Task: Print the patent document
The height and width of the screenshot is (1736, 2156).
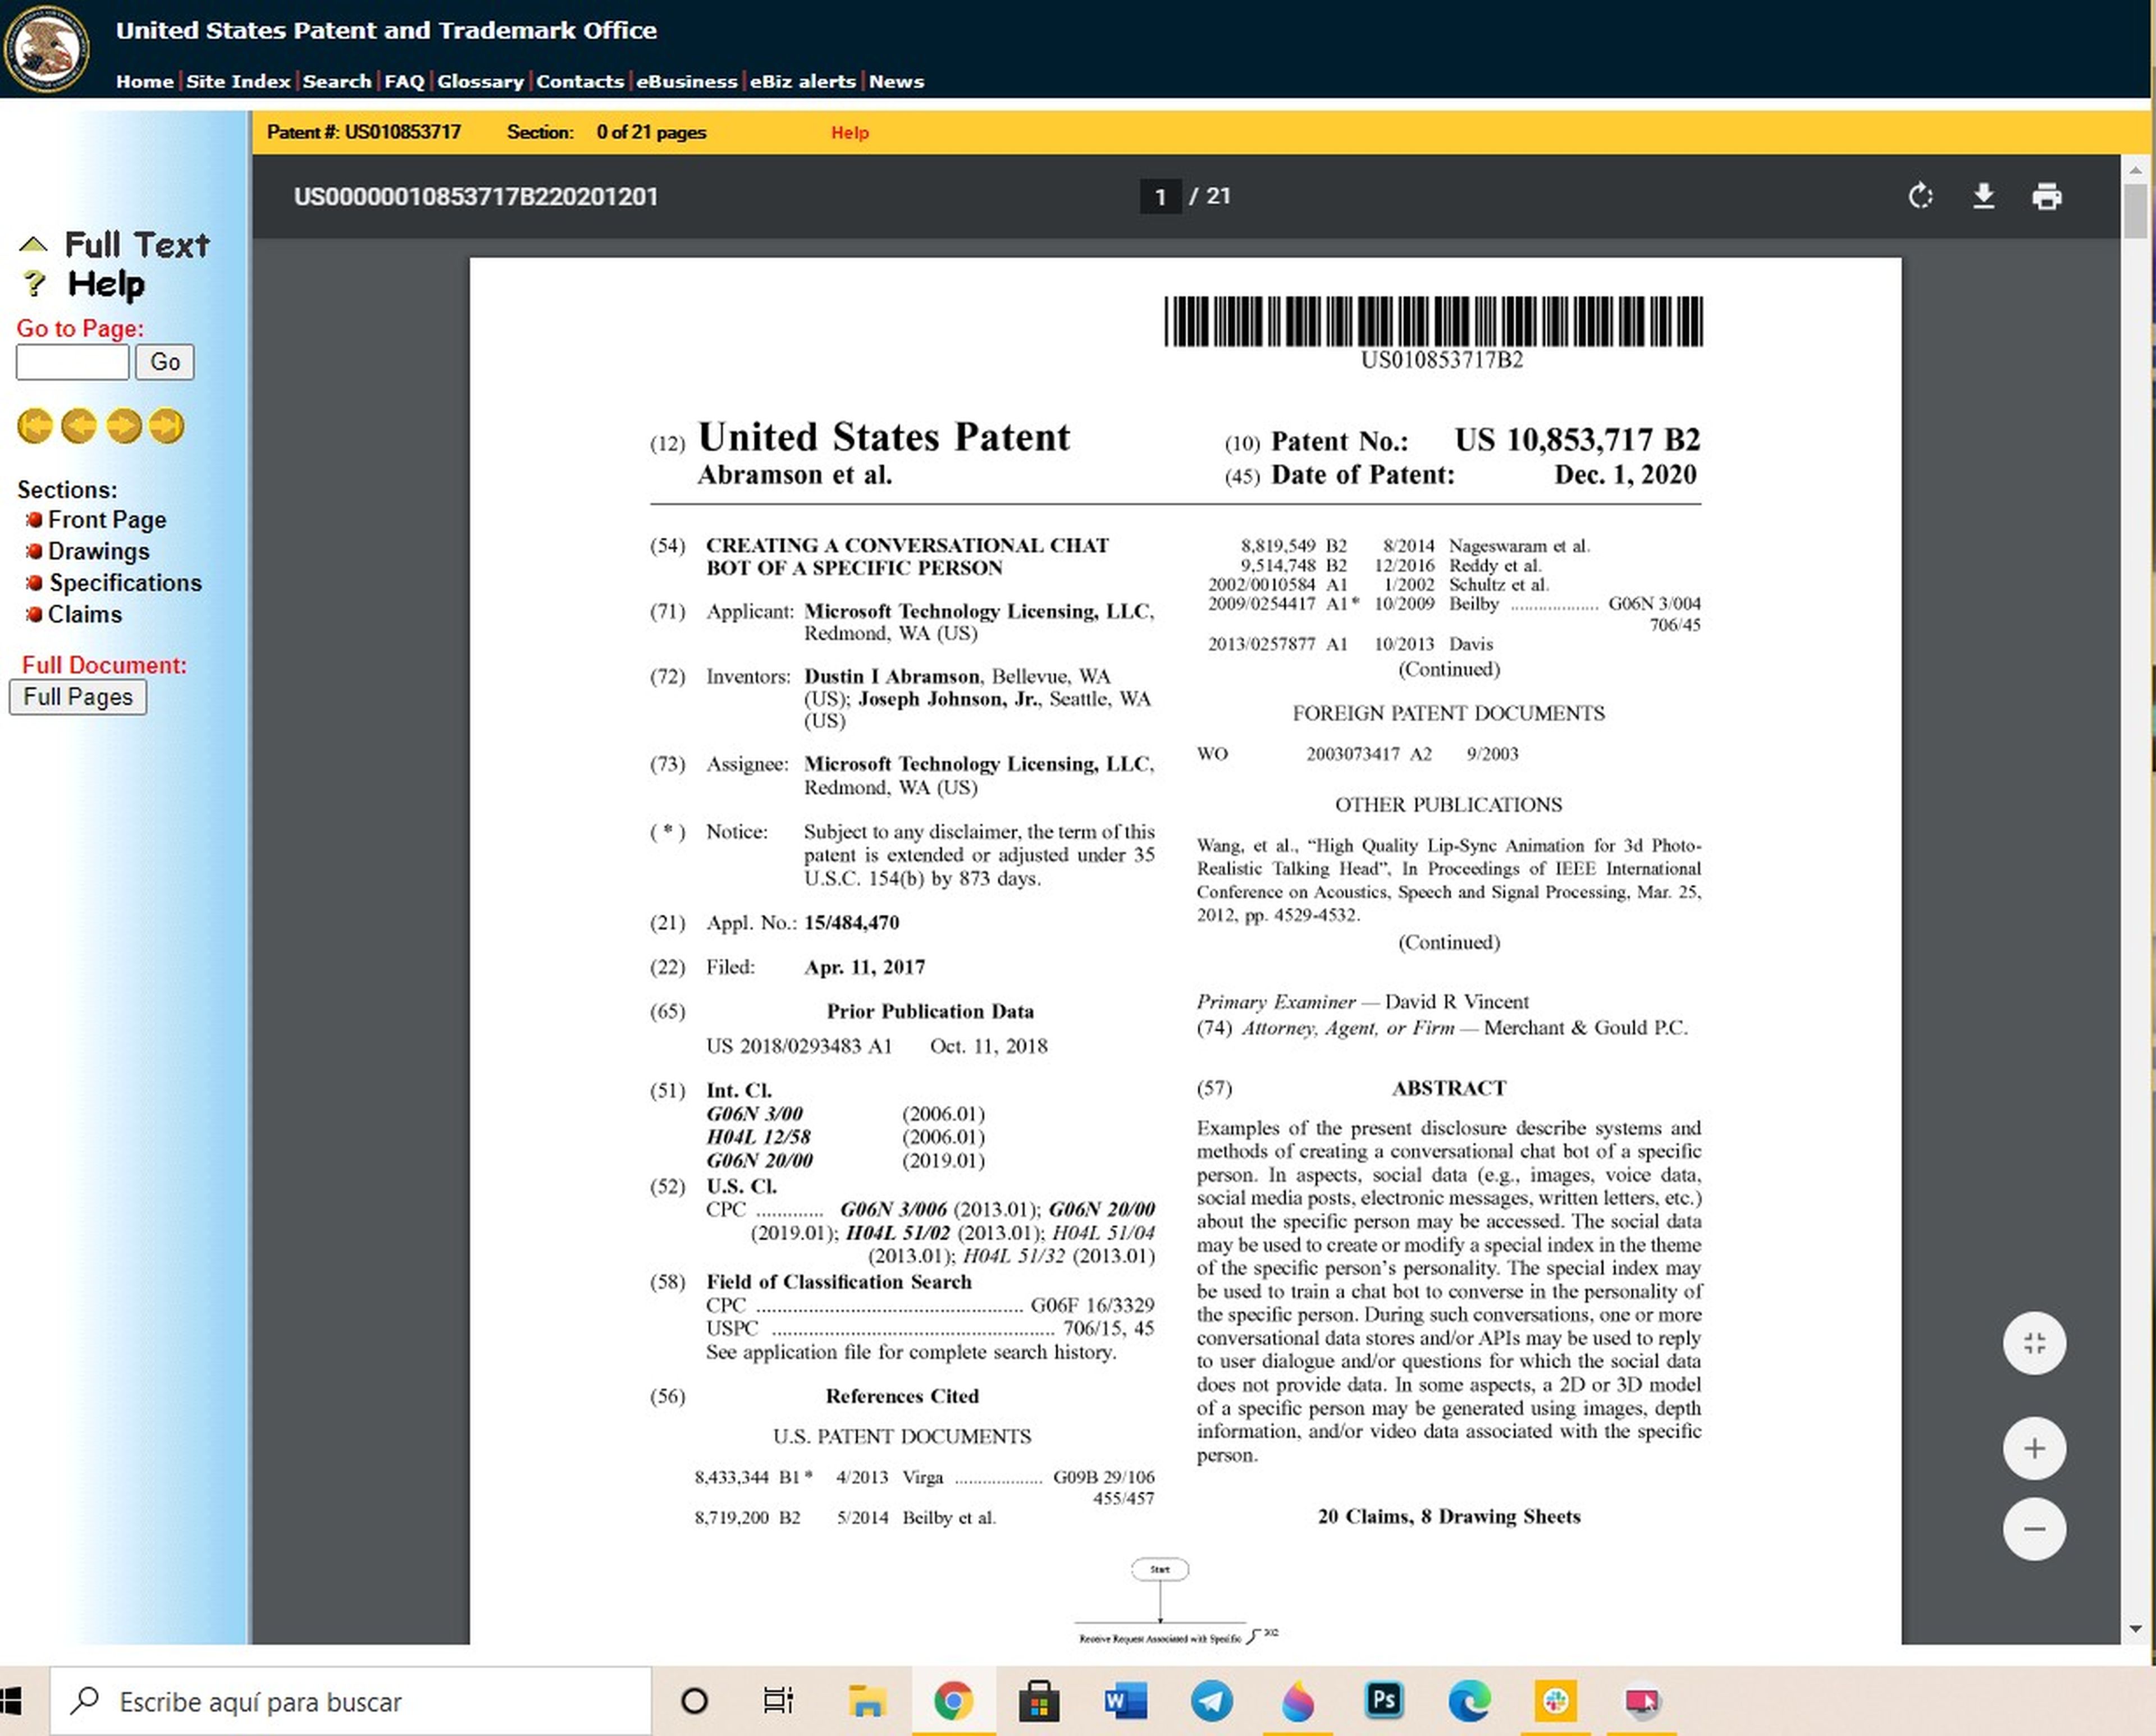Action: click(2047, 196)
